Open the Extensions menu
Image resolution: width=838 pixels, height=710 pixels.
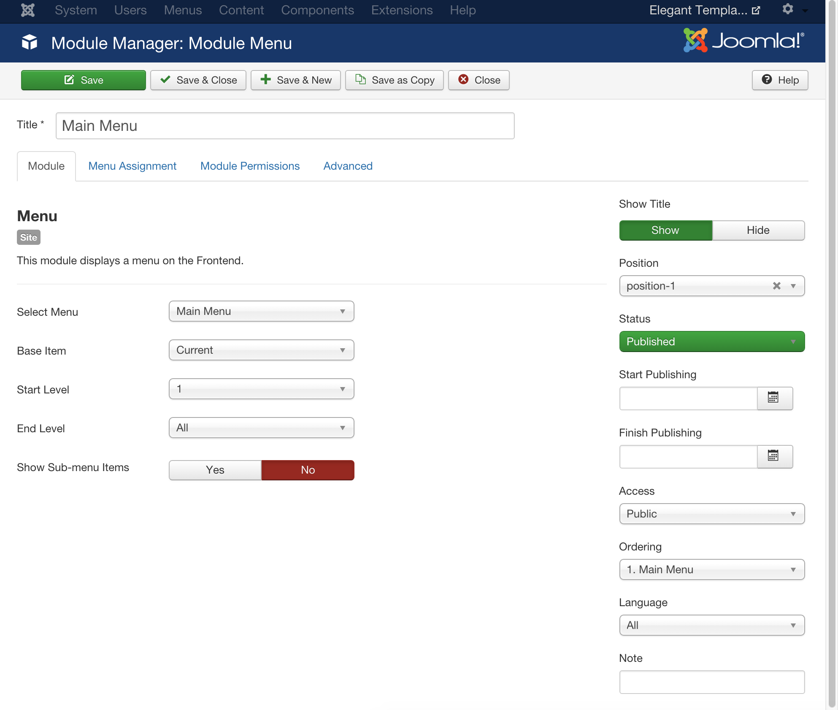(x=402, y=10)
